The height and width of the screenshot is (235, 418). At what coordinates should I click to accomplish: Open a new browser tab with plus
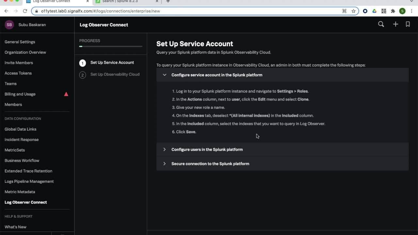point(168,2)
